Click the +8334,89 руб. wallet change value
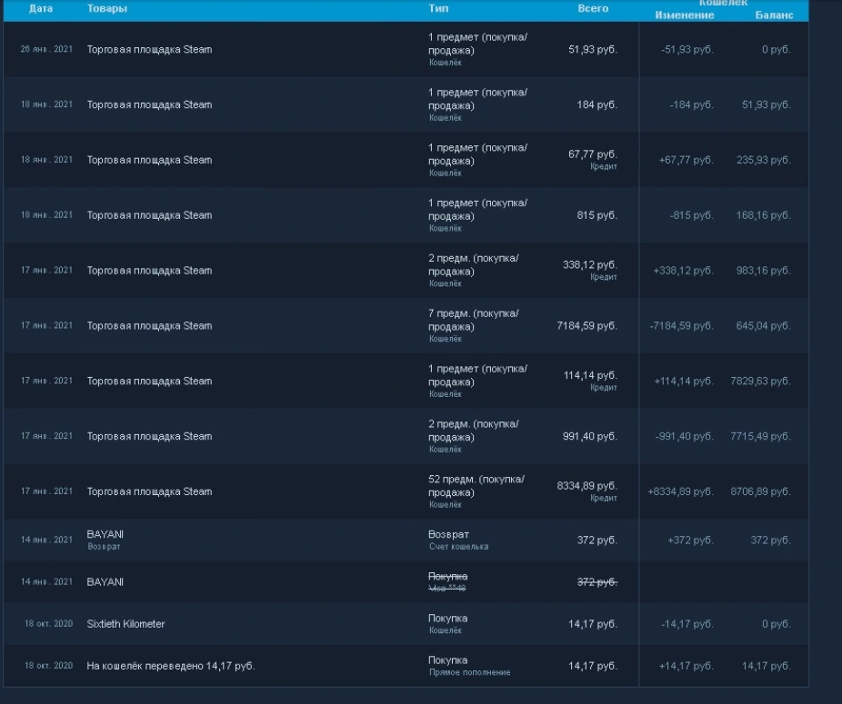The width and height of the screenshot is (842, 704). pyautogui.click(x=681, y=491)
